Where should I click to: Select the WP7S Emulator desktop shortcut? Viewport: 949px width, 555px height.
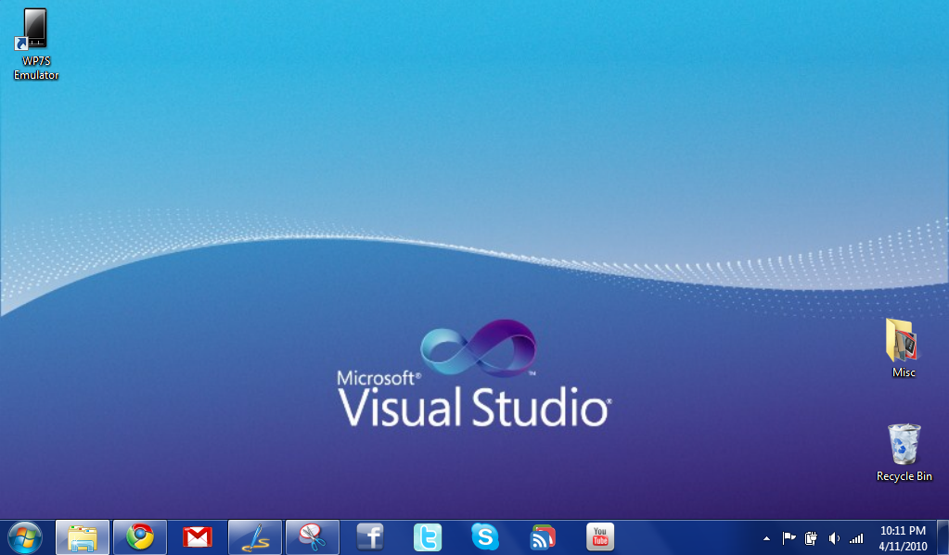[x=35, y=44]
